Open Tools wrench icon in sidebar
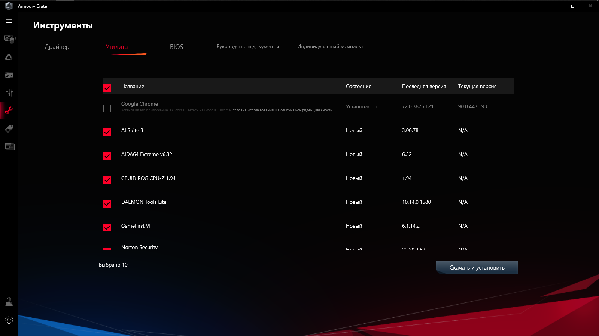This screenshot has height=336, width=599. pos(9,111)
